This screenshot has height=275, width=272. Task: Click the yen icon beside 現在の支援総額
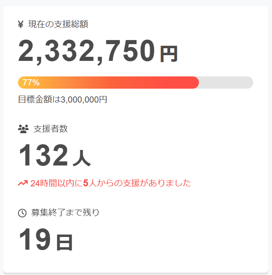pos(21,24)
